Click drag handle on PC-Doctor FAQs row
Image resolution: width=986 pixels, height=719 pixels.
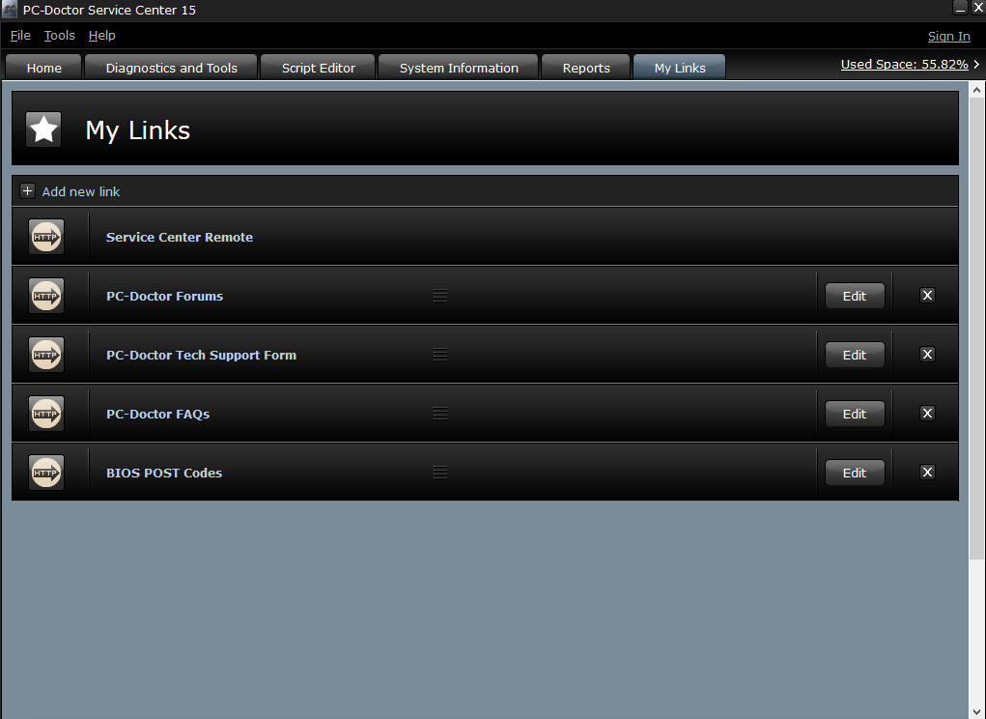[440, 414]
